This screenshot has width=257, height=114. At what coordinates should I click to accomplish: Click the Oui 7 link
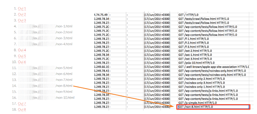[x=22, y=103]
